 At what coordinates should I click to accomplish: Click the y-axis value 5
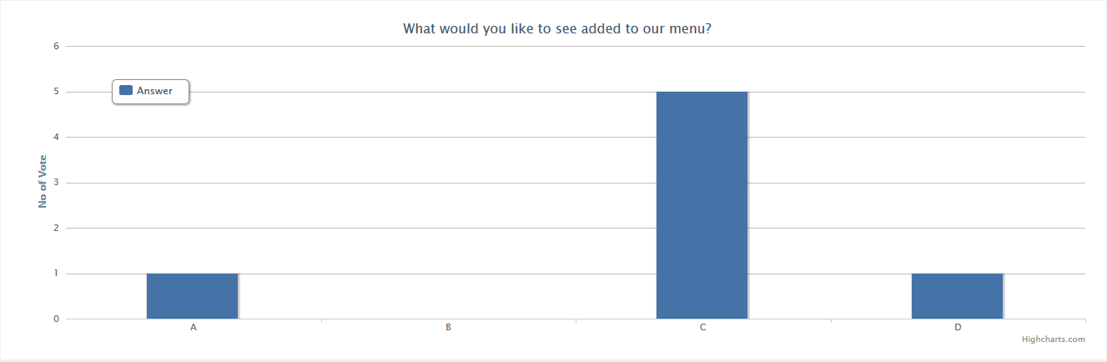(56, 92)
